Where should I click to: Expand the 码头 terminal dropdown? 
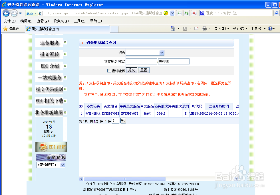click(x=162, y=53)
